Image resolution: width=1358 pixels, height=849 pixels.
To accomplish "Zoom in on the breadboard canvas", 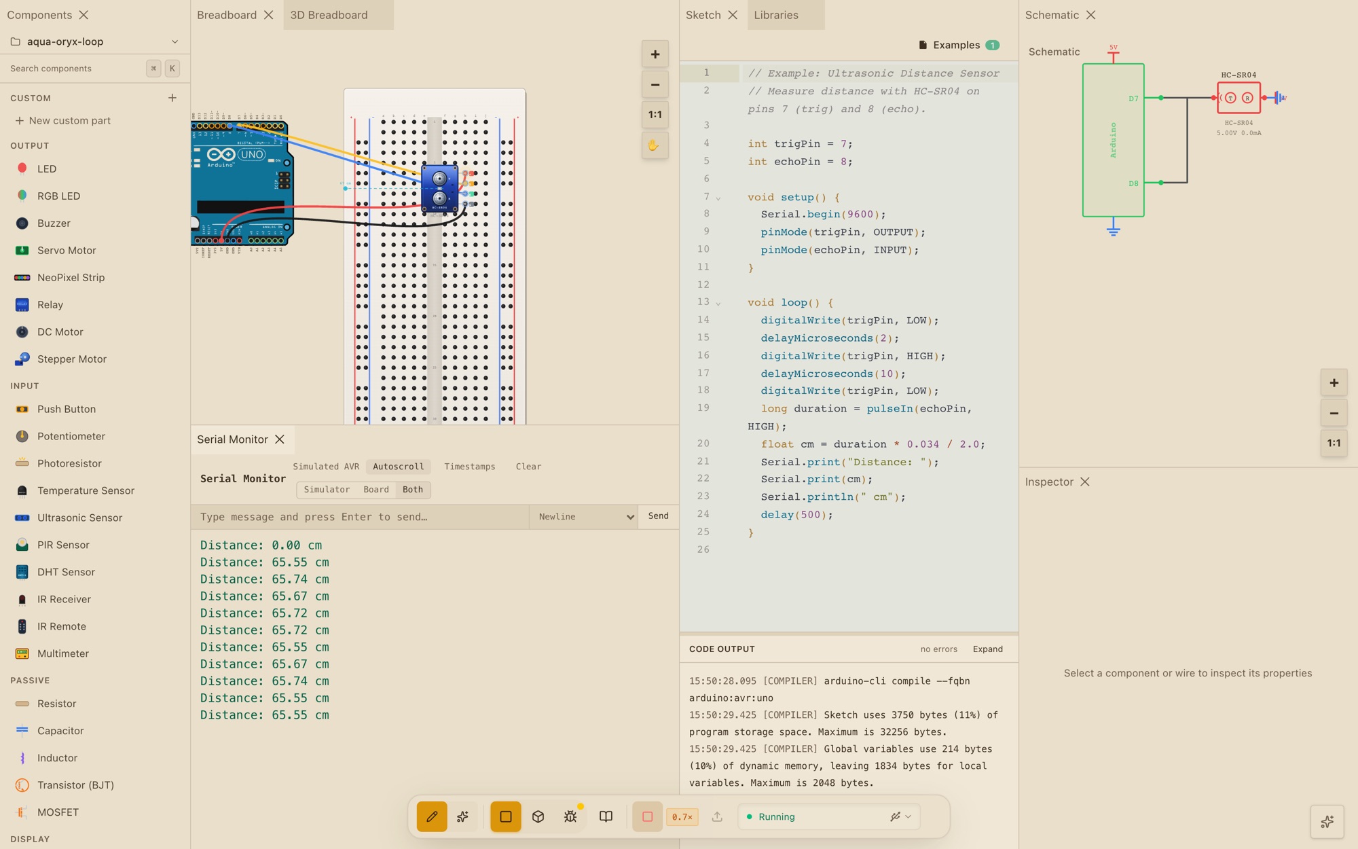I will pos(655,54).
